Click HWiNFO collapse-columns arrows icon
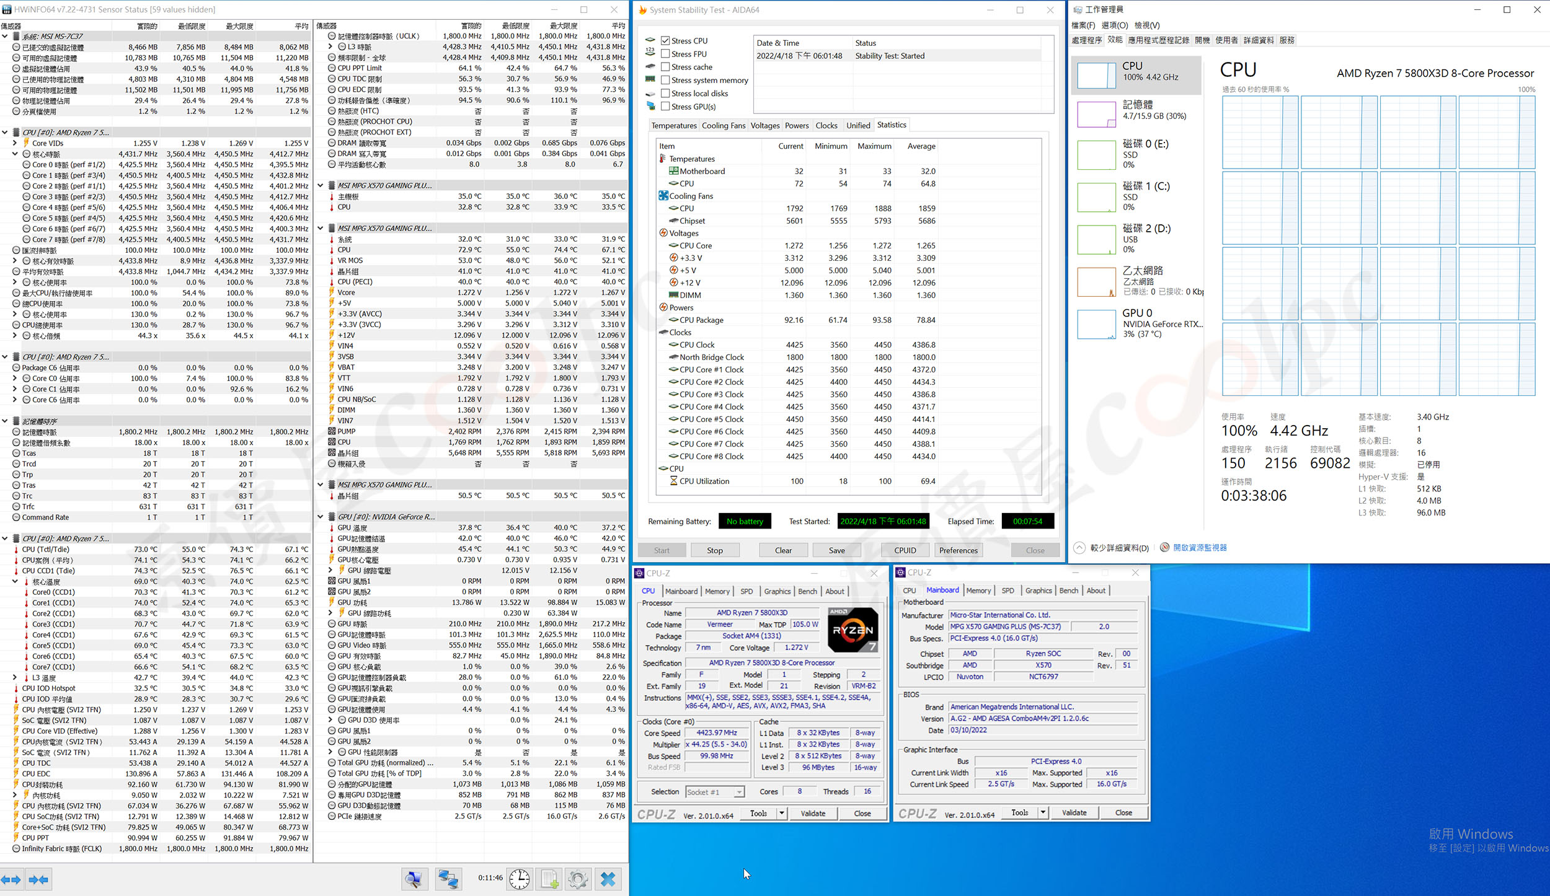This screenshot has width=1550, height=896. 38,879
